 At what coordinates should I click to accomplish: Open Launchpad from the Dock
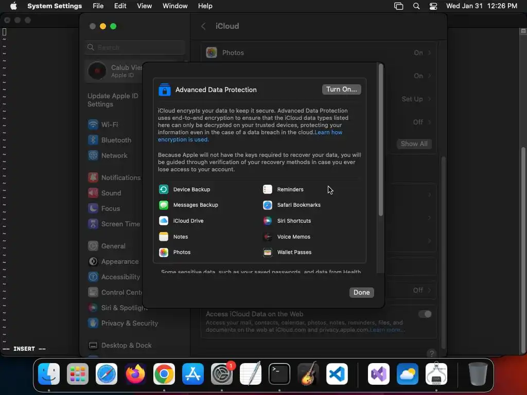click(x=78, y=374)
